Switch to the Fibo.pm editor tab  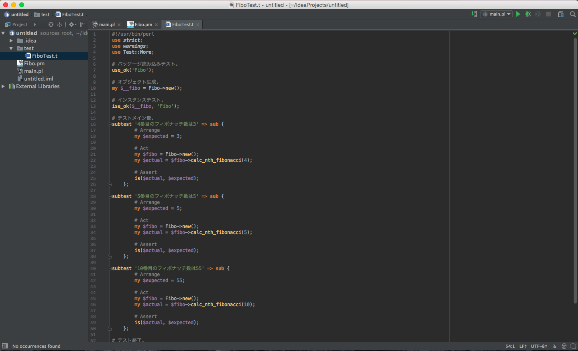click(x=143, y=24)
